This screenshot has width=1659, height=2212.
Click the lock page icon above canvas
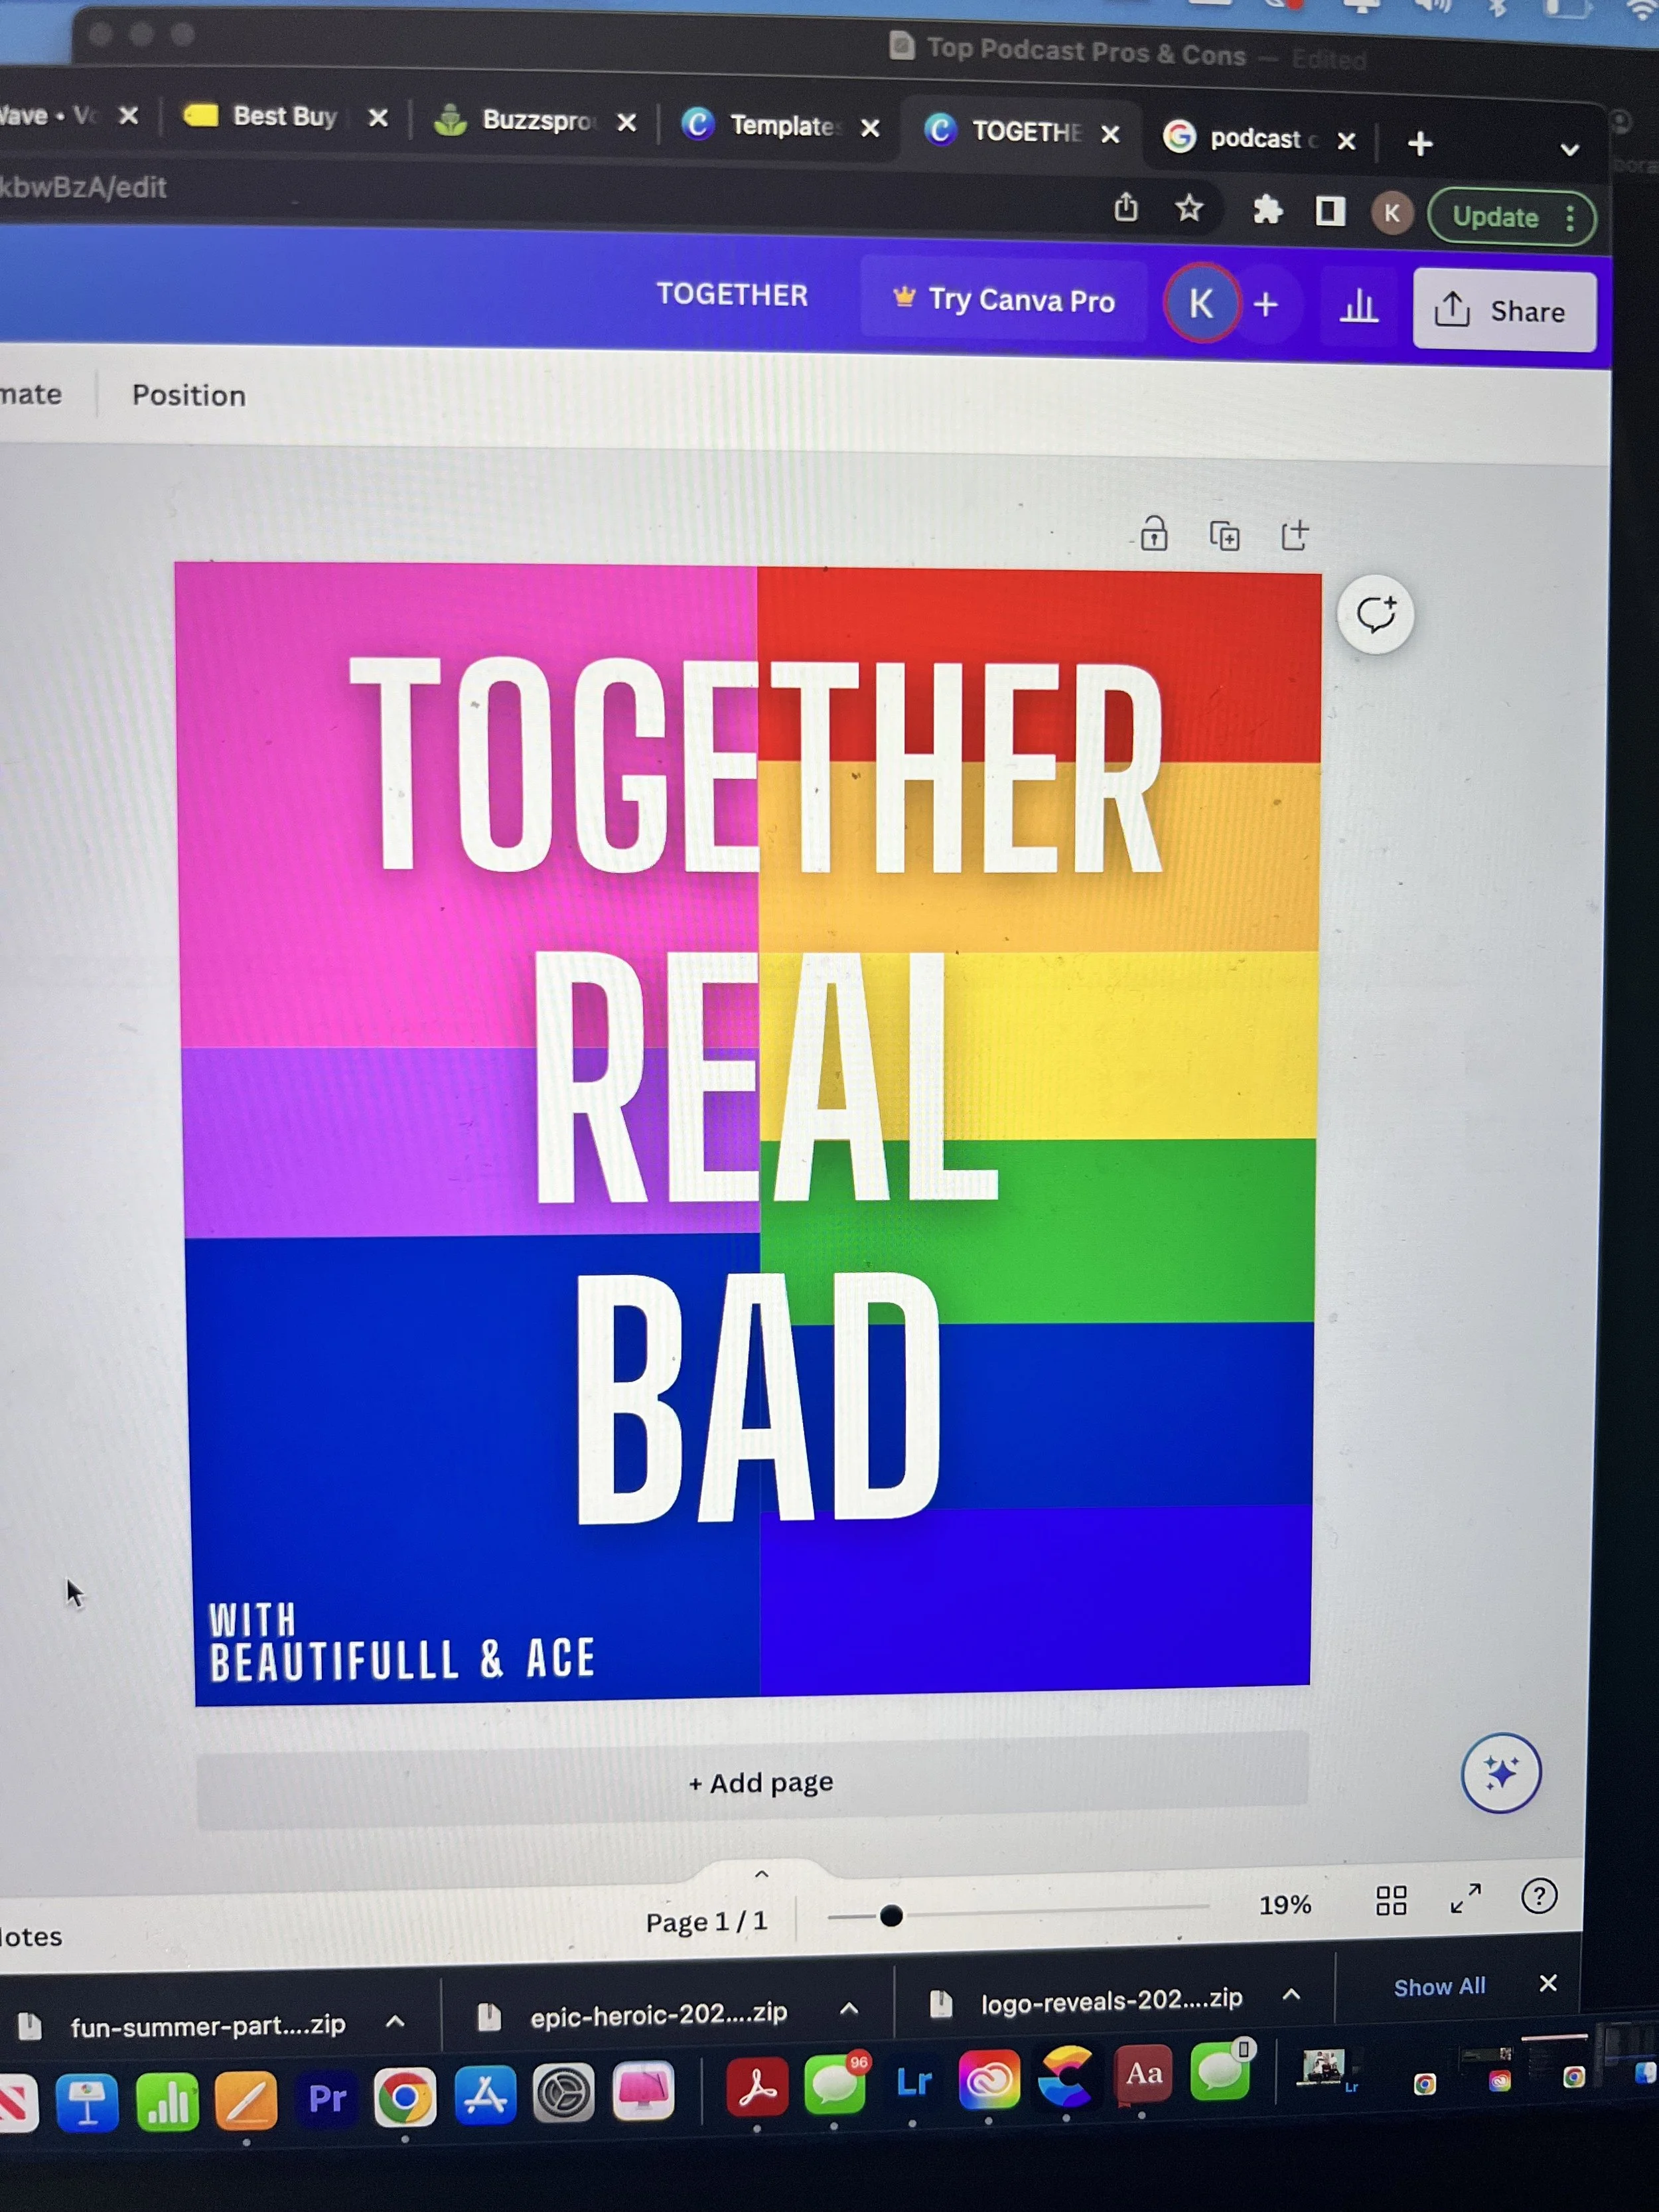pyautogui.click(x=1154, y=534)
